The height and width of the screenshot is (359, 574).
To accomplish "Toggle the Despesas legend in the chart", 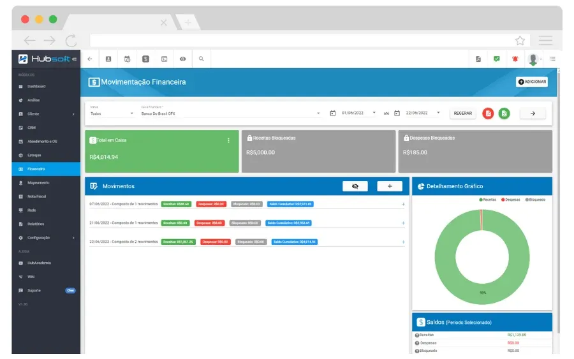I will click(x=511, y=200).
